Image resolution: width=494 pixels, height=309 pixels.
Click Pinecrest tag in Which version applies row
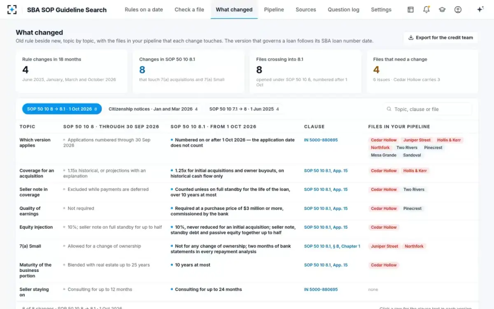tap(433, 147)
